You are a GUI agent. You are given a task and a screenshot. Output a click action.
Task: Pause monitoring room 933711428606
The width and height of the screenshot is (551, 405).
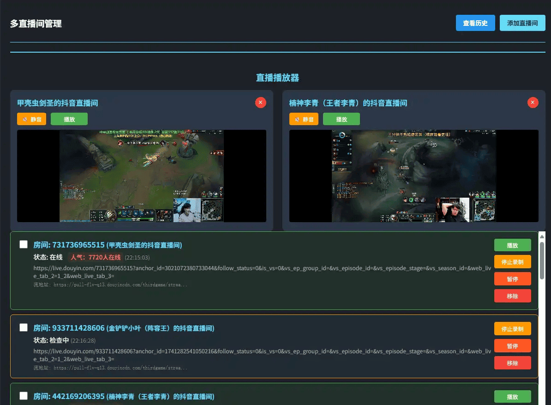coord(512,346)
